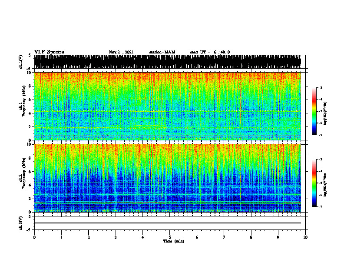Screen dimensions: 344x266
Task: Click time-axis tick label '6'
Action: click(197, 237)
